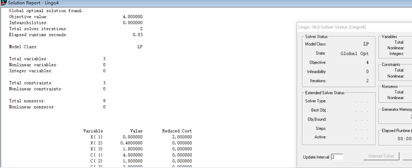Click the 'Variables' group heading in Solver Status
Viewport: 412px width, 168px height.
click(x=389, y=36)
